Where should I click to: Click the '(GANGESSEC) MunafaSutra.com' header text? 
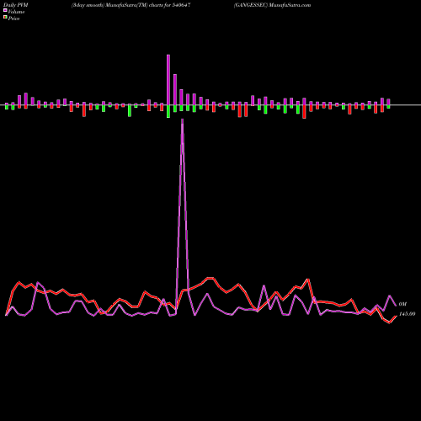pos(272,5)
